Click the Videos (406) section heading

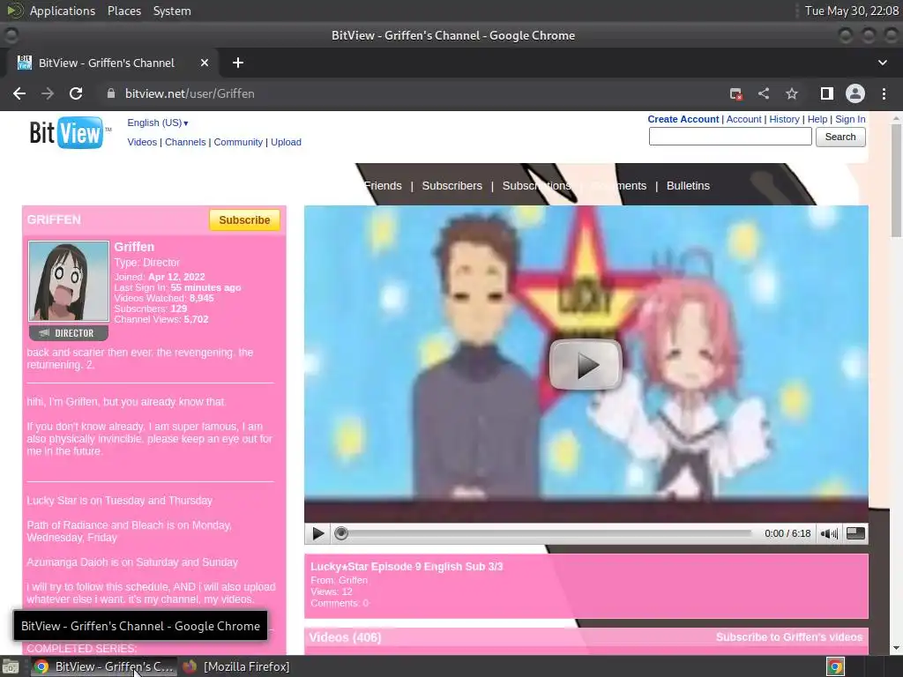(x=345, y=637)
